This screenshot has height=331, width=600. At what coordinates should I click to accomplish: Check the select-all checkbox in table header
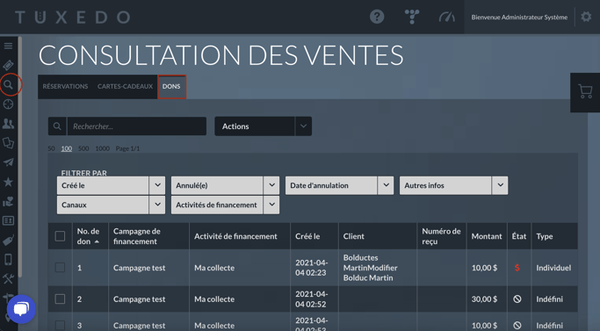click(x=60, y=236)
